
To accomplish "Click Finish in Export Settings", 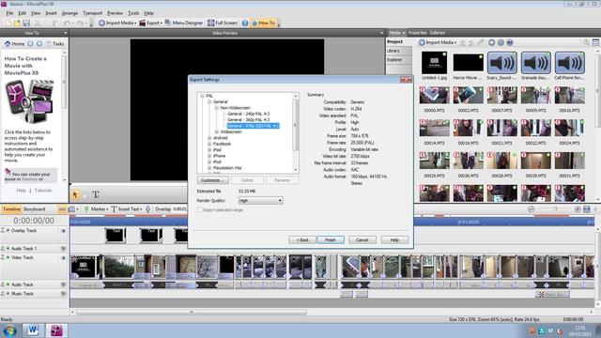I will click(x=331, y=240).
